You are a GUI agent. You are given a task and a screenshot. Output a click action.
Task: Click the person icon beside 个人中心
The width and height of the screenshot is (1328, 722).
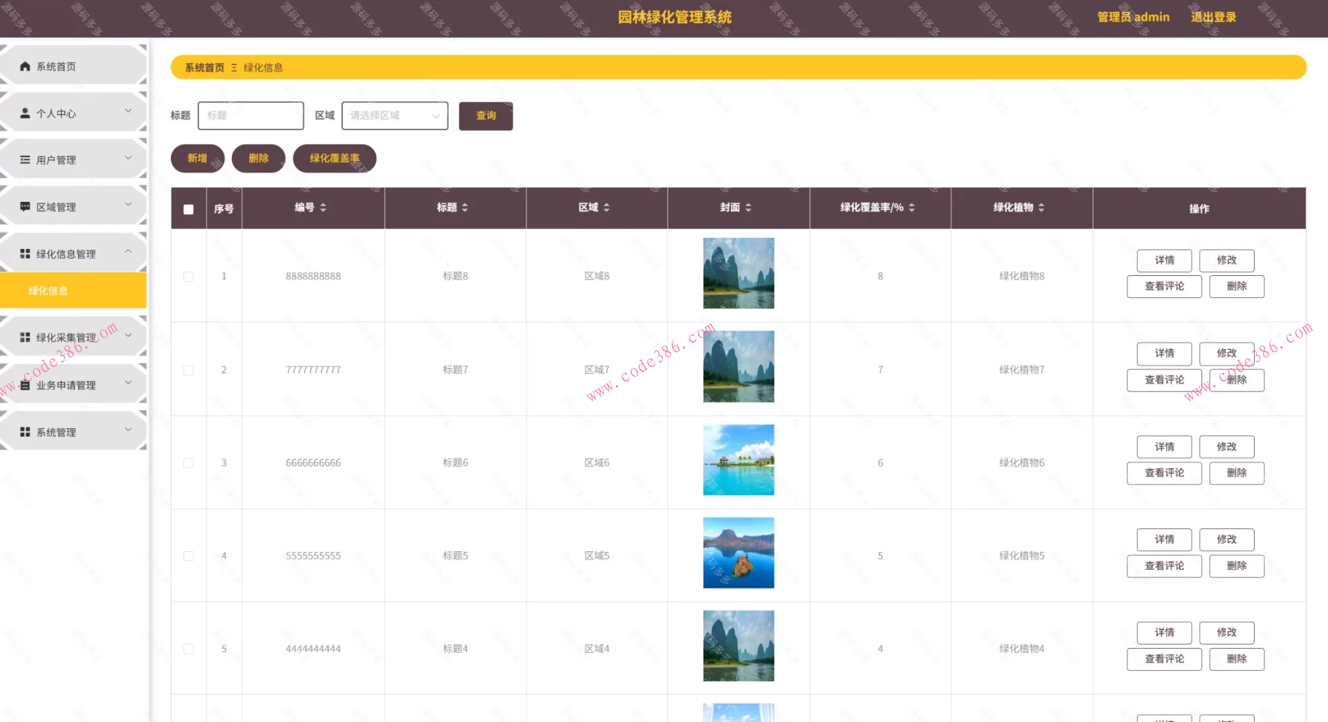point(26,113)
